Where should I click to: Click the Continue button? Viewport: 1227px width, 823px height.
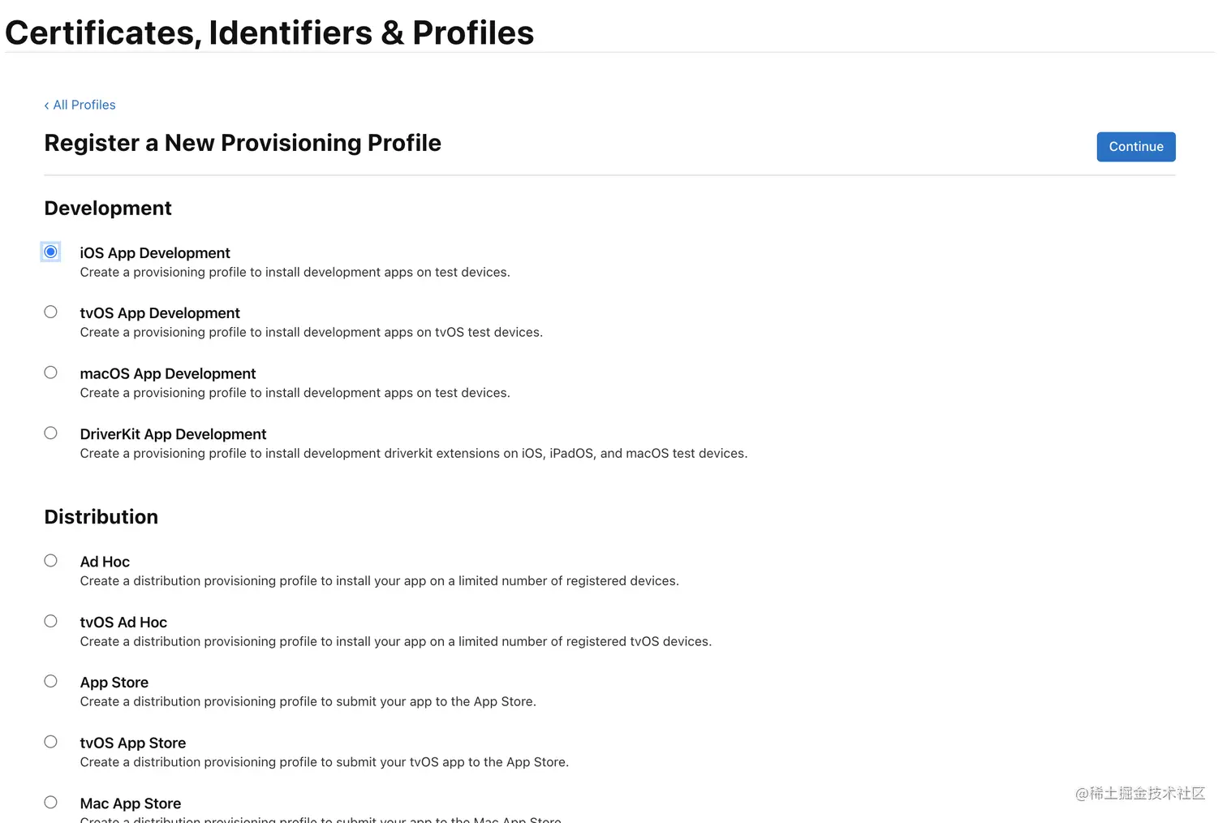(x=1135, y=147)
